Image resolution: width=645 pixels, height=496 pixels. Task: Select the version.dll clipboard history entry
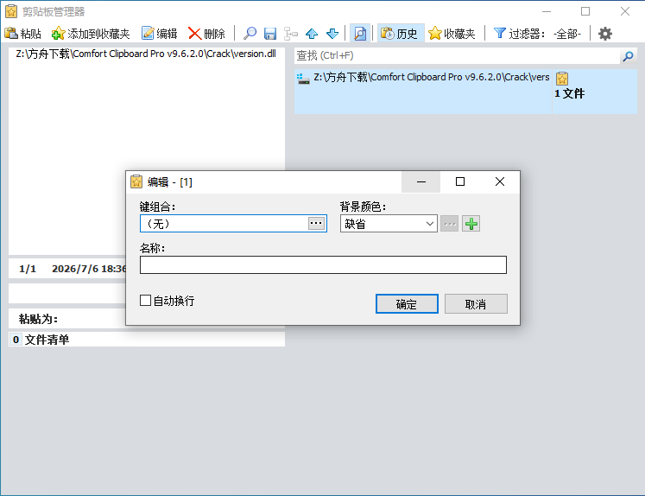point(465,92)
